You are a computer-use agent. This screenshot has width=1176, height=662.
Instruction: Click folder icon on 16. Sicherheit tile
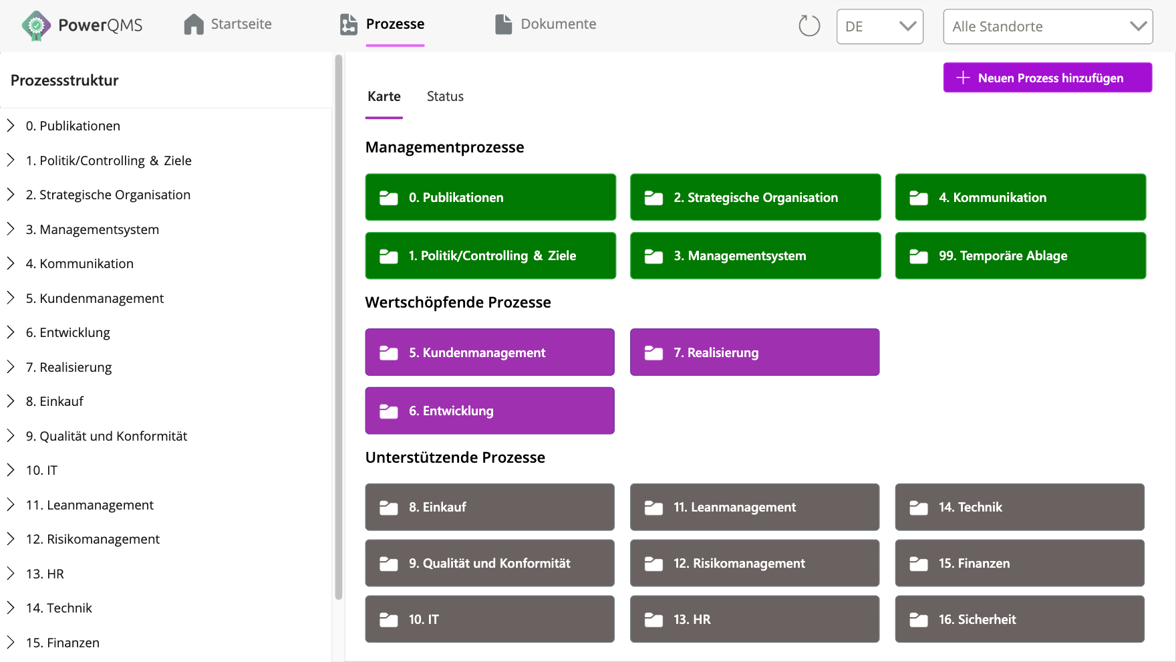coord(919,620)
